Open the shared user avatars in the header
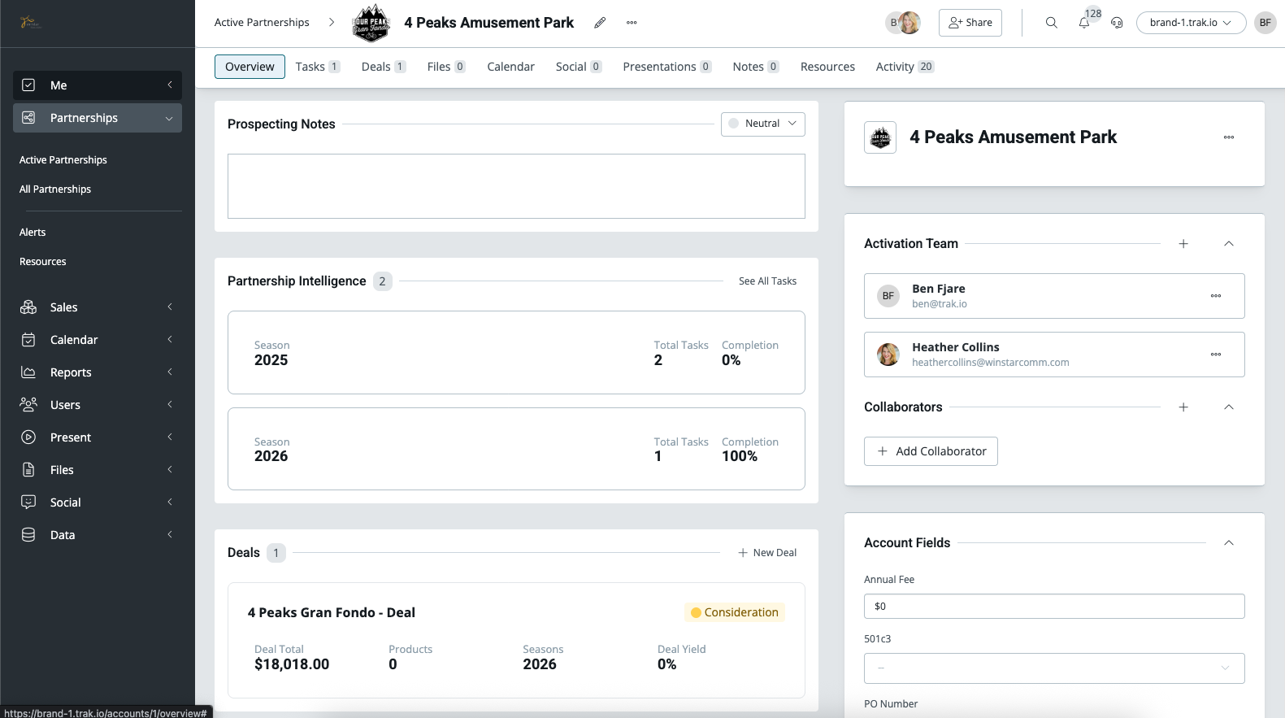 coord(903,23)
